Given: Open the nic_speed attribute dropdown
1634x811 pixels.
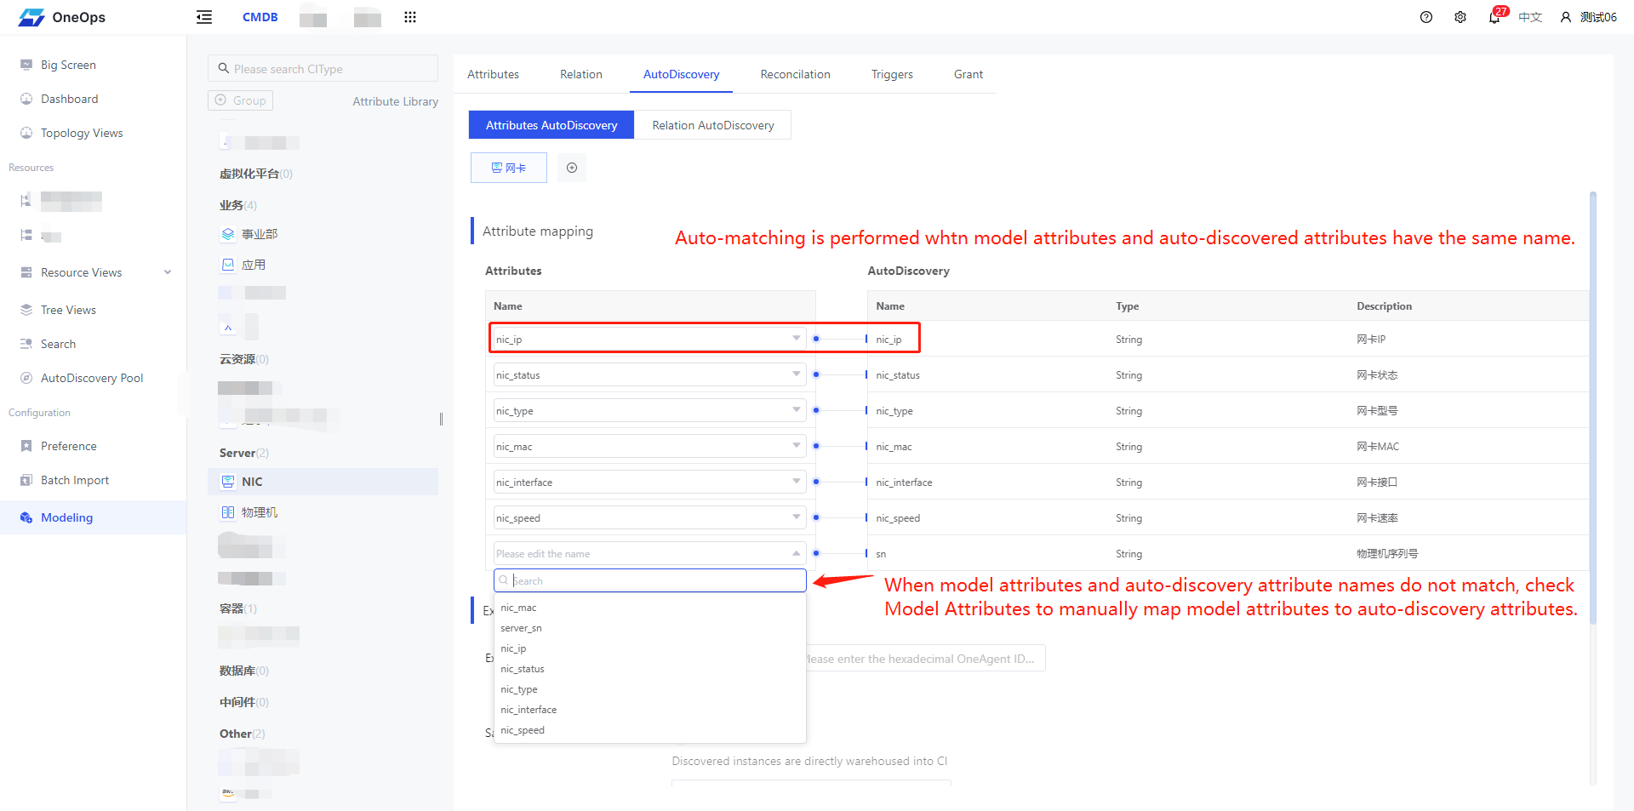Looking at the screenshot, I should point(649,517).
